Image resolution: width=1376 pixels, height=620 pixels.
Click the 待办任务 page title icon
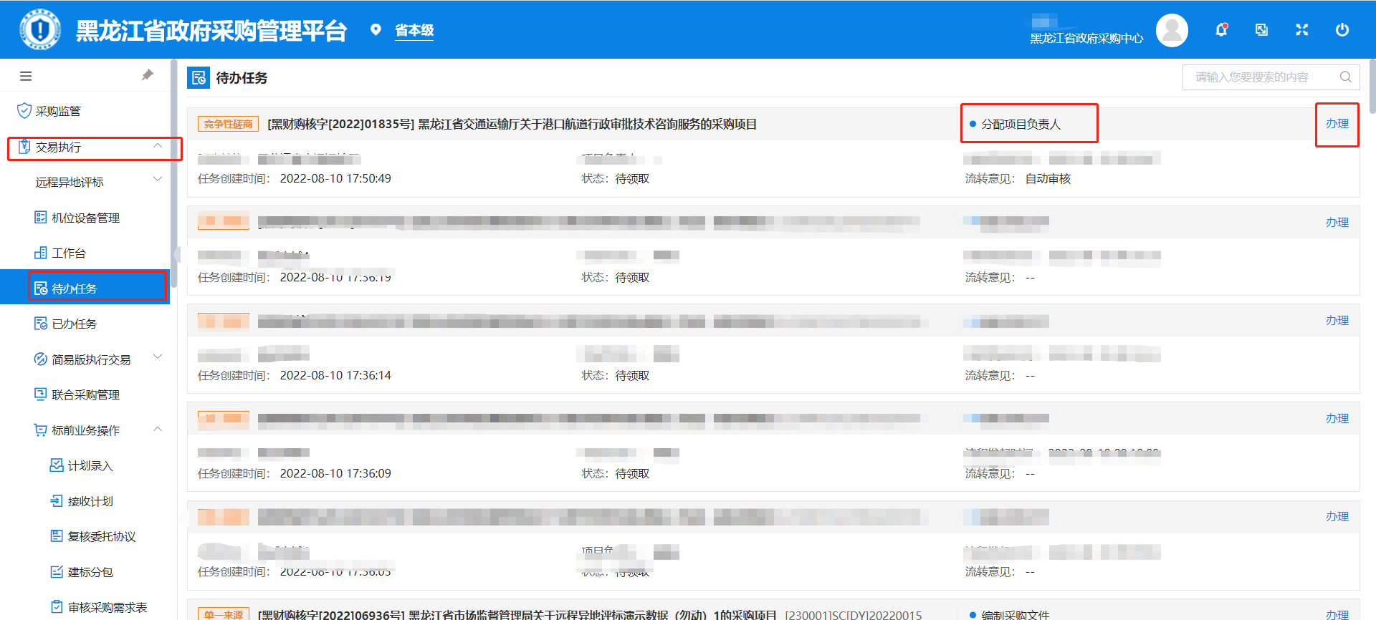tap(199, 77)
